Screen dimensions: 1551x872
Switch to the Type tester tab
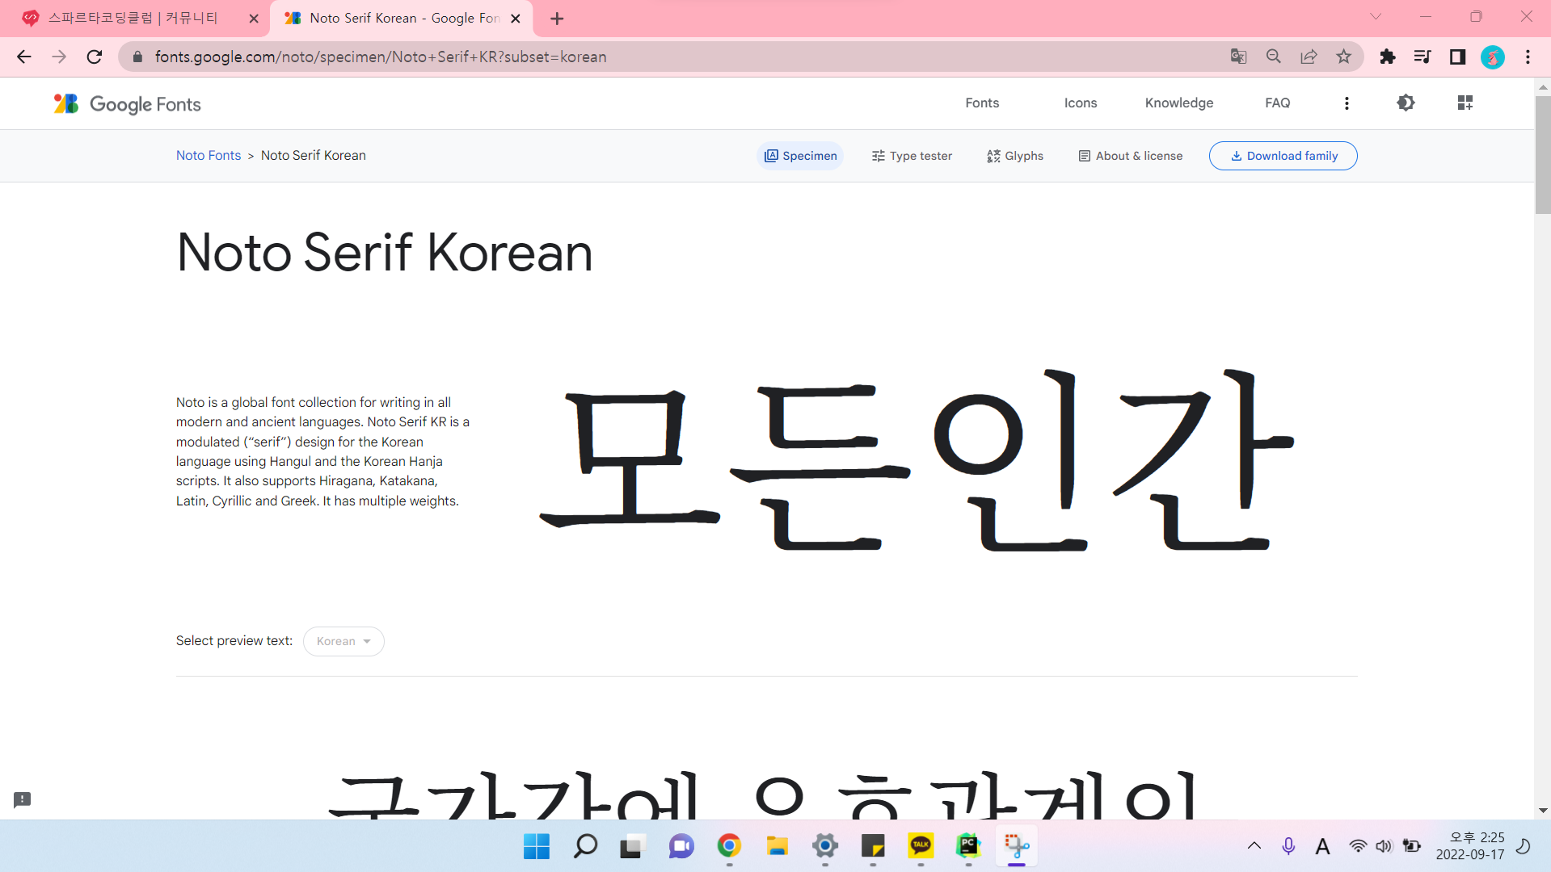pyautogui.click(x=912, y=156)
